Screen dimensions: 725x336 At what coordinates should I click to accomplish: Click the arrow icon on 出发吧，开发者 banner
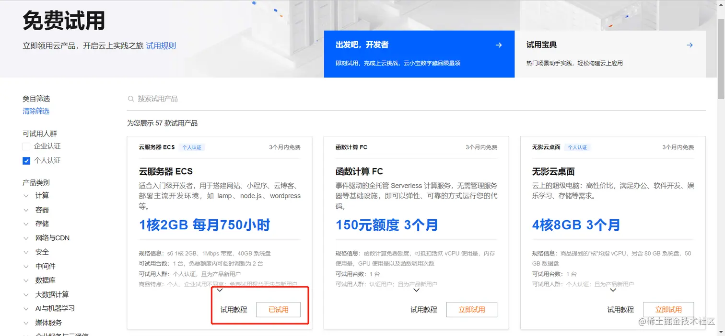pos(499,45)
